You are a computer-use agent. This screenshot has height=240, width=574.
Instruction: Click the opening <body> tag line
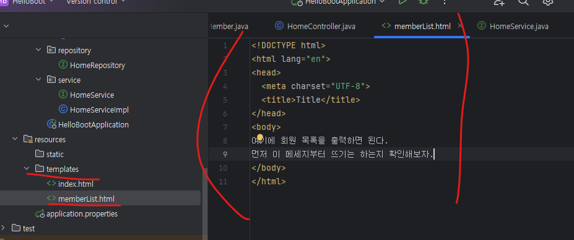pyautogui.click(x=266, y=127)
